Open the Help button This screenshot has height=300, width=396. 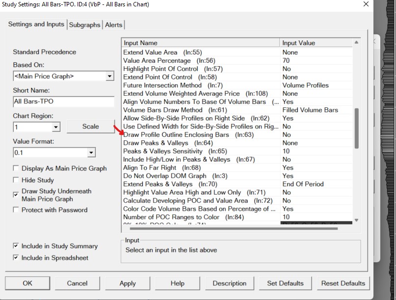coord(178,283)
